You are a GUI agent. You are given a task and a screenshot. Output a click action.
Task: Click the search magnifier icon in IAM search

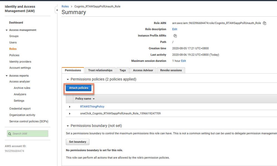coord(10,134)
